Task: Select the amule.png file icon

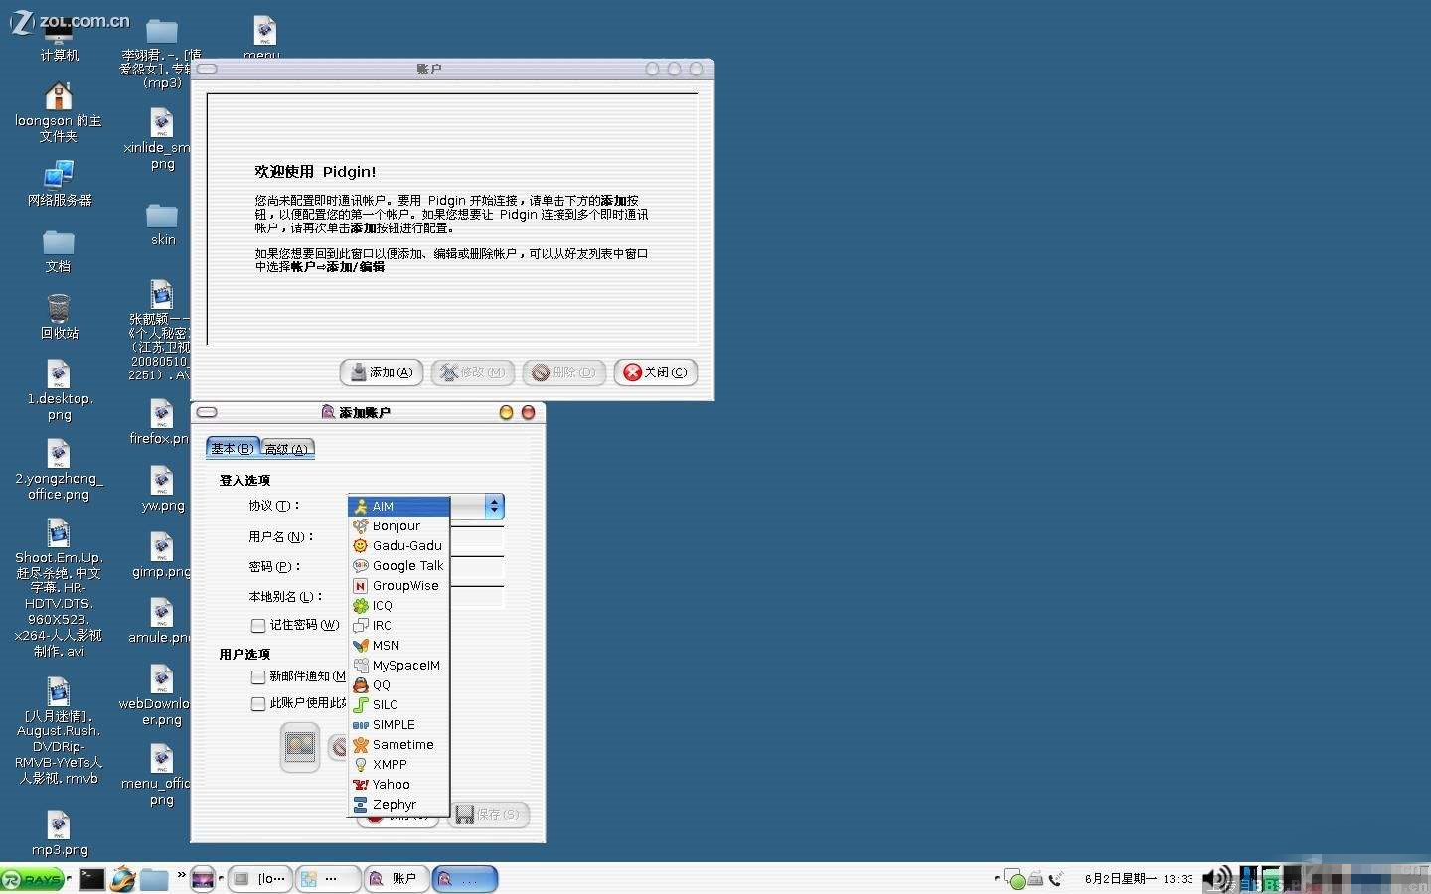Action: coord(160,621)
